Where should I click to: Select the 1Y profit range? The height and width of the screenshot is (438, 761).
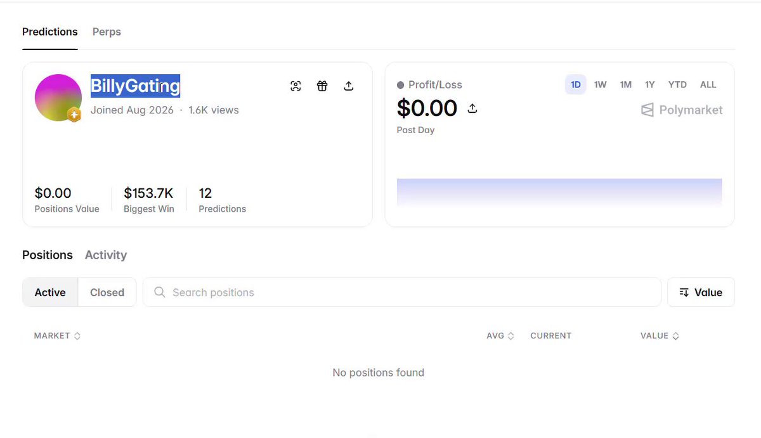[650, 84]
